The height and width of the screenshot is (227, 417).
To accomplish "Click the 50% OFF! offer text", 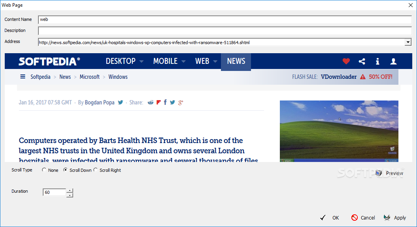I will [381, 77].
